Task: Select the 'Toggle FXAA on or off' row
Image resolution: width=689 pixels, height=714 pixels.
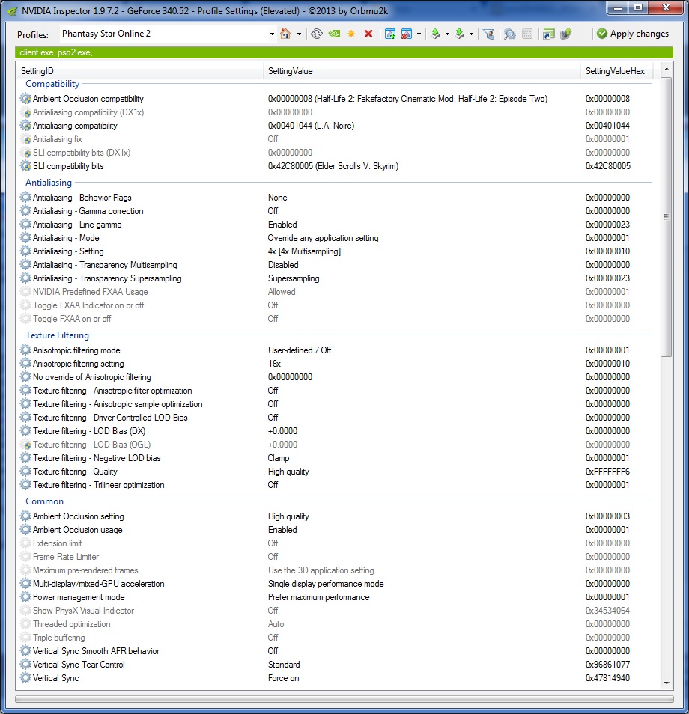Action: (336, 319)
